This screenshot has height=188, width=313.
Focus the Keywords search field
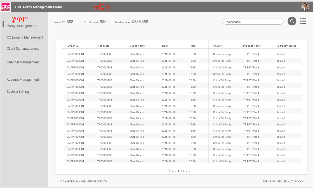[253, 21]
